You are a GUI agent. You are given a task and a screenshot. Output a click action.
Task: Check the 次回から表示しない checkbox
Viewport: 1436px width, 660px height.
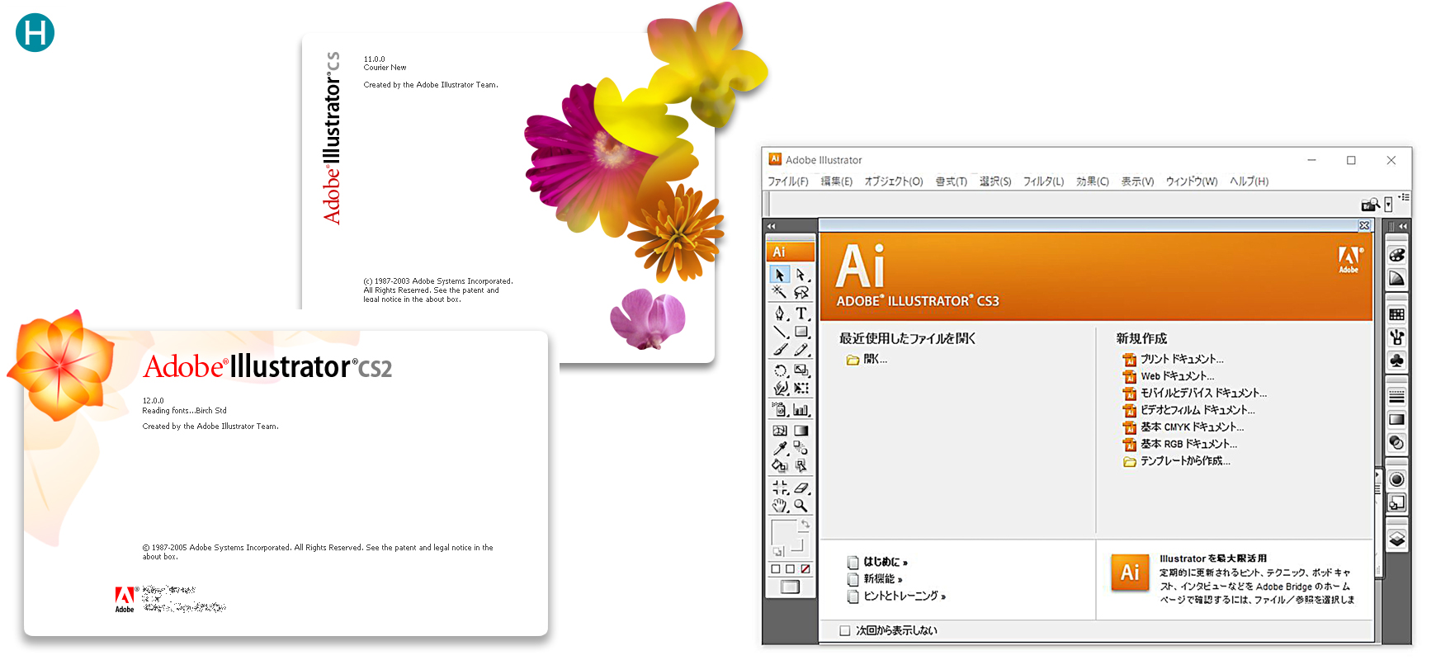click(844, 630)
